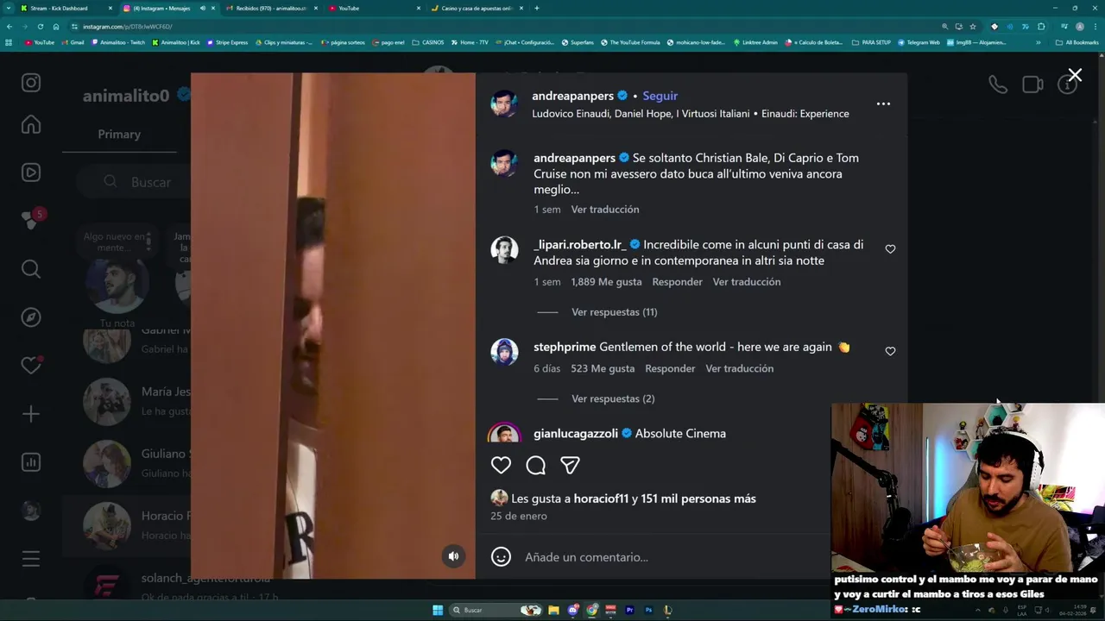The height and width of the screenshot is (621, 1105).
Task: Open the Telegram Web bookmark
Action: (x=919, y=42)
